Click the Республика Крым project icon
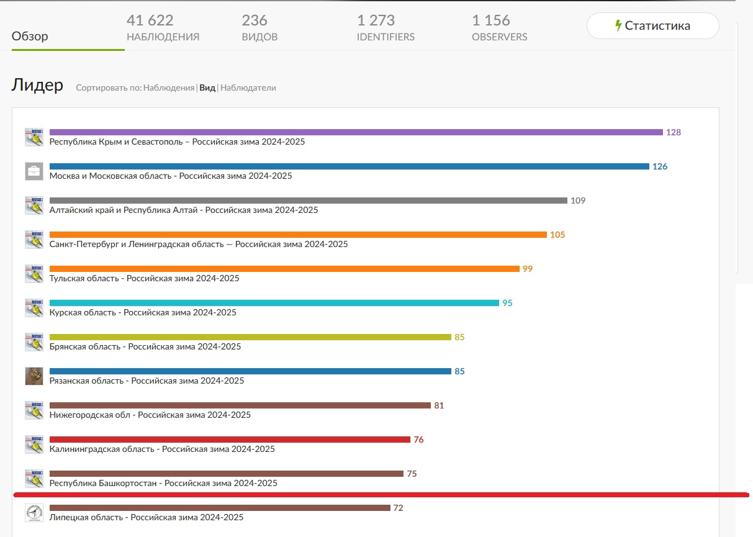The width and height of the screenshot is (753, 537). point(34,137)
